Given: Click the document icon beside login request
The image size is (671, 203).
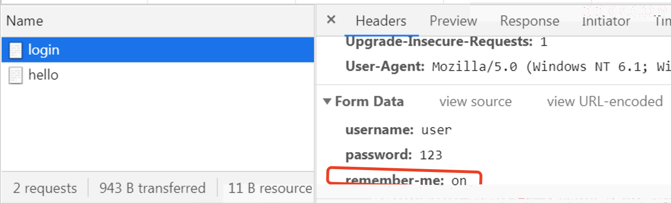Looking at the screenshot, I should [x=16, y=50].
